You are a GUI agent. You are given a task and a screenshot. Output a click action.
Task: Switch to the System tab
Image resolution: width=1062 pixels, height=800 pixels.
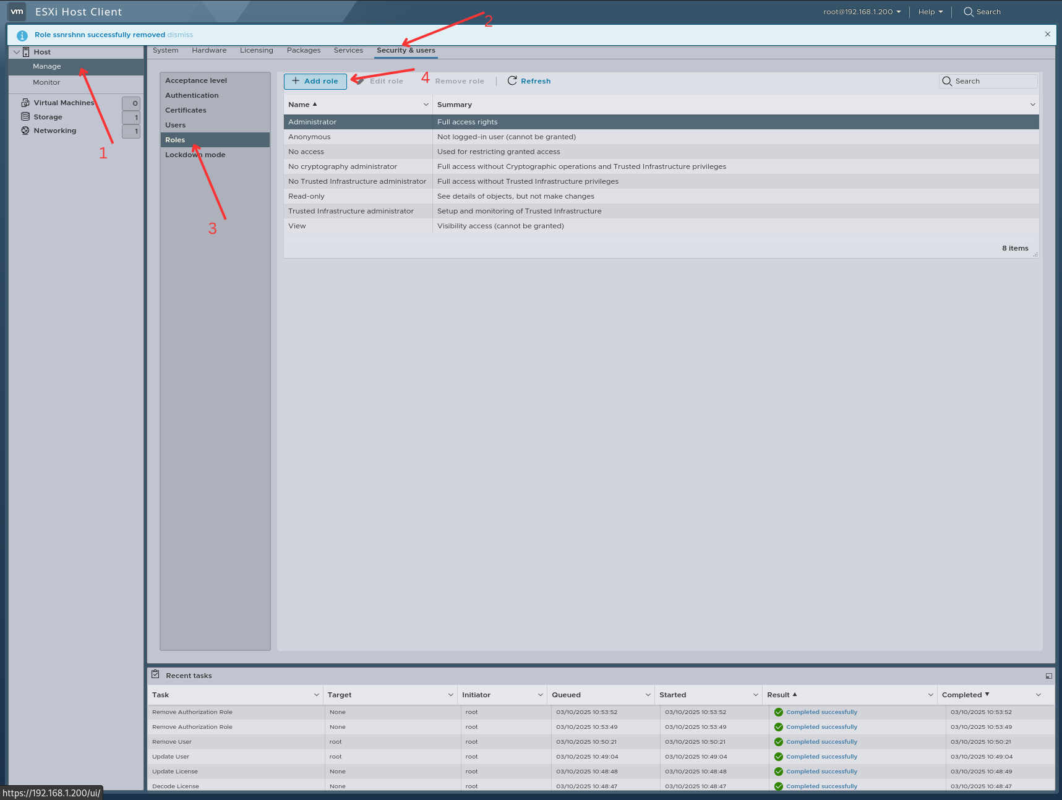pos(165,50)
